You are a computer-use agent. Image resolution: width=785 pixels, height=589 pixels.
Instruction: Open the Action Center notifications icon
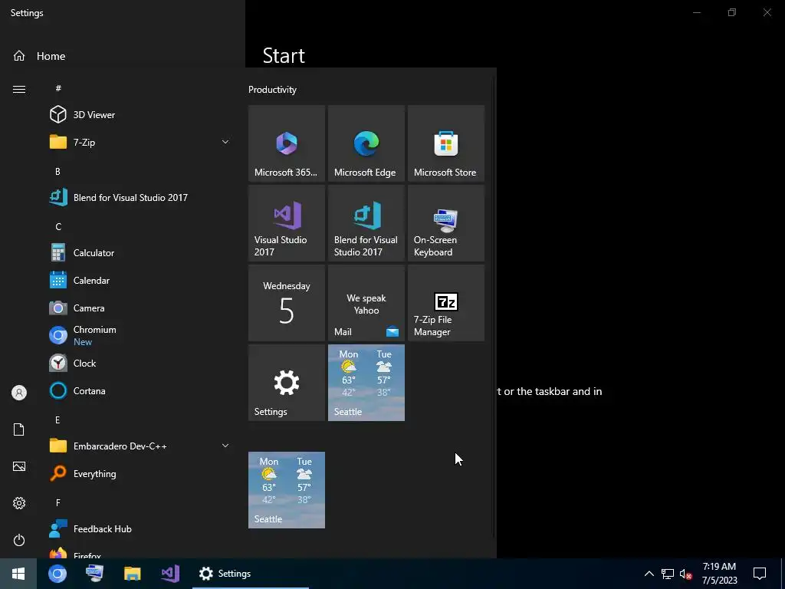click(760, 574)
